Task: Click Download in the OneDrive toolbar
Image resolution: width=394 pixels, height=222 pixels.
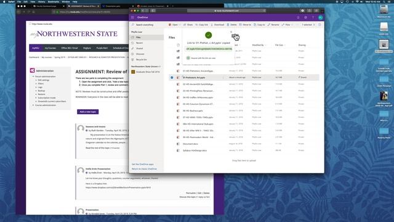Action: tap(217, 25)
